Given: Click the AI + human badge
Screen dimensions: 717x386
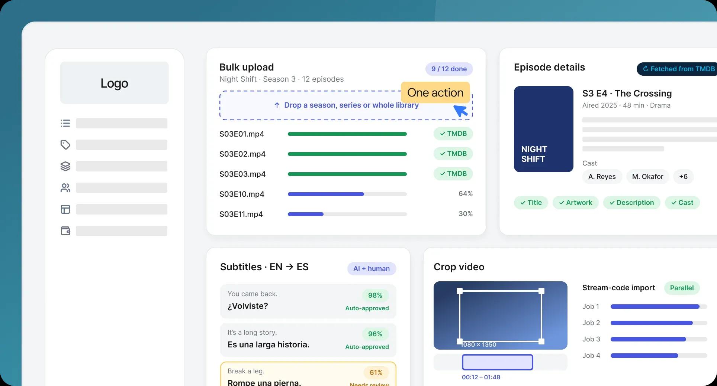Looking at the screenshot, I should (372, 269).
